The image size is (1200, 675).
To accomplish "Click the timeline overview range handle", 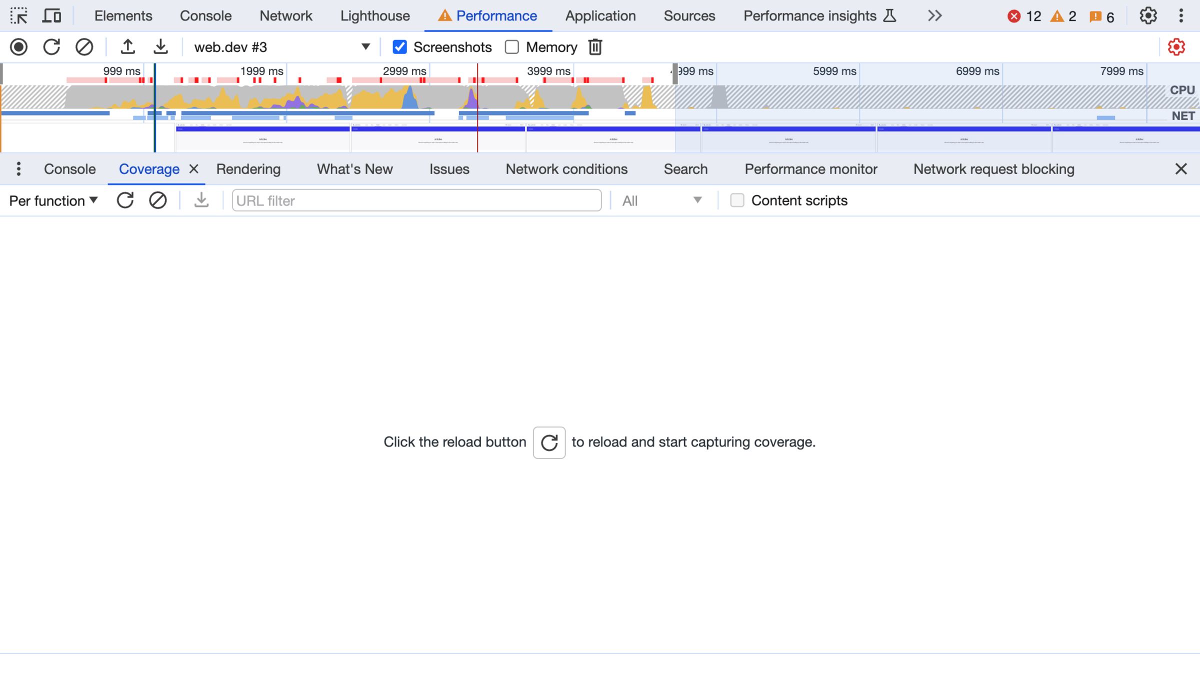I will pyautogui.click(x=675, y=74).
